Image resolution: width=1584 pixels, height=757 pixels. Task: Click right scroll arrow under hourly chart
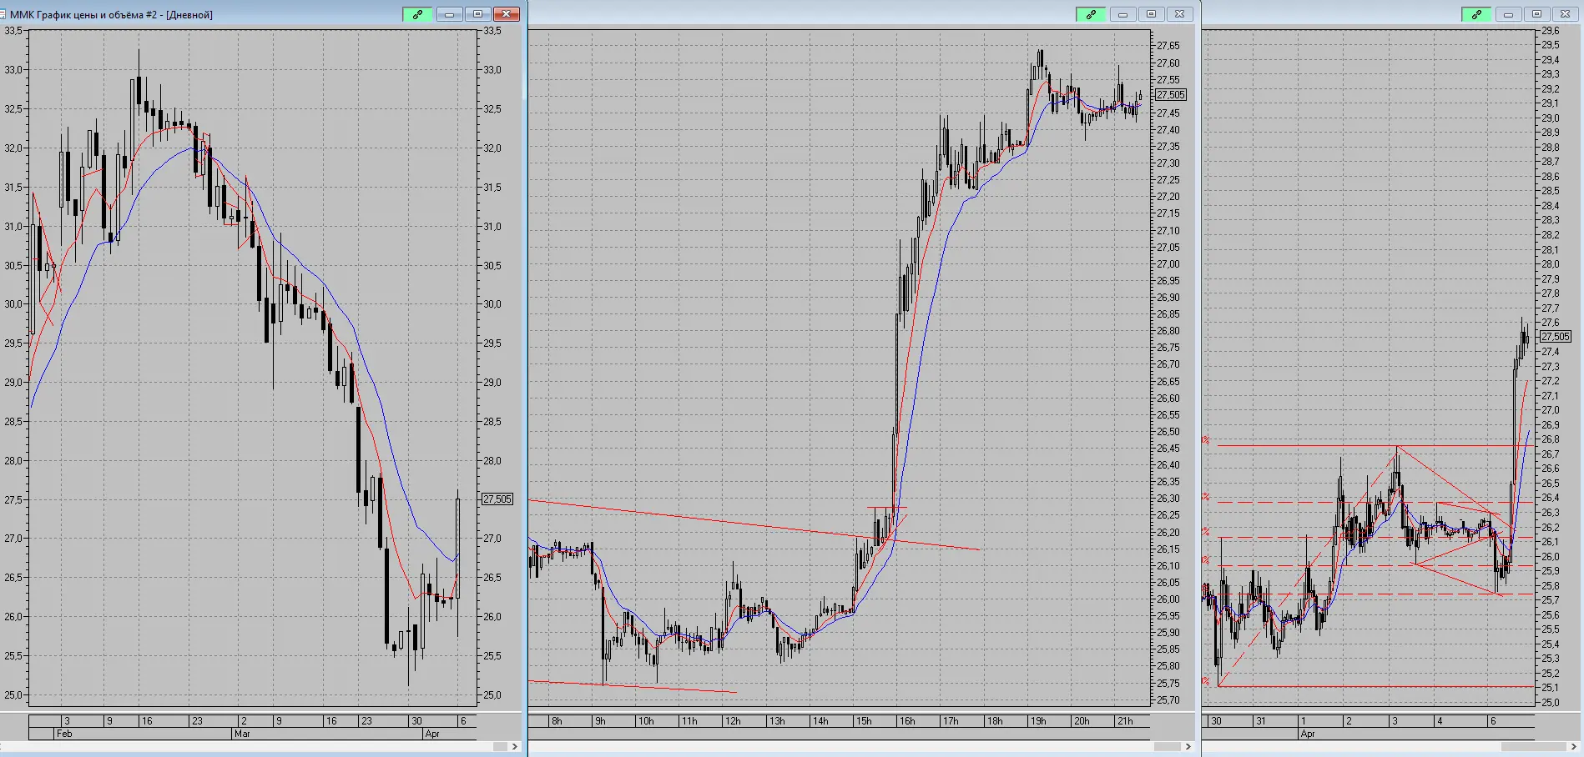pos(1188,746)
